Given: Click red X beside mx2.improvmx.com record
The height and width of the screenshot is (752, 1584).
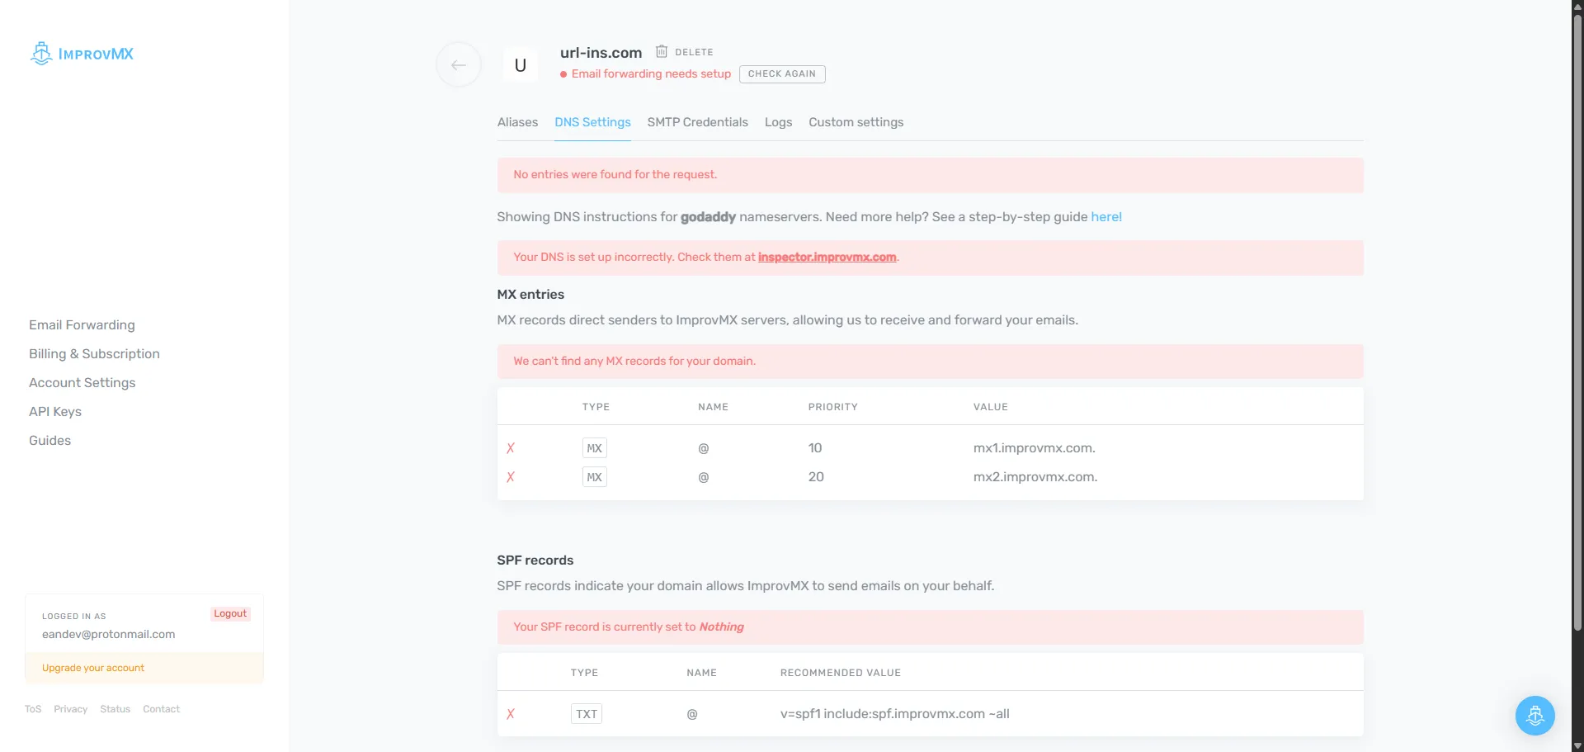Looking at the screenshot, I should [511, 477].
